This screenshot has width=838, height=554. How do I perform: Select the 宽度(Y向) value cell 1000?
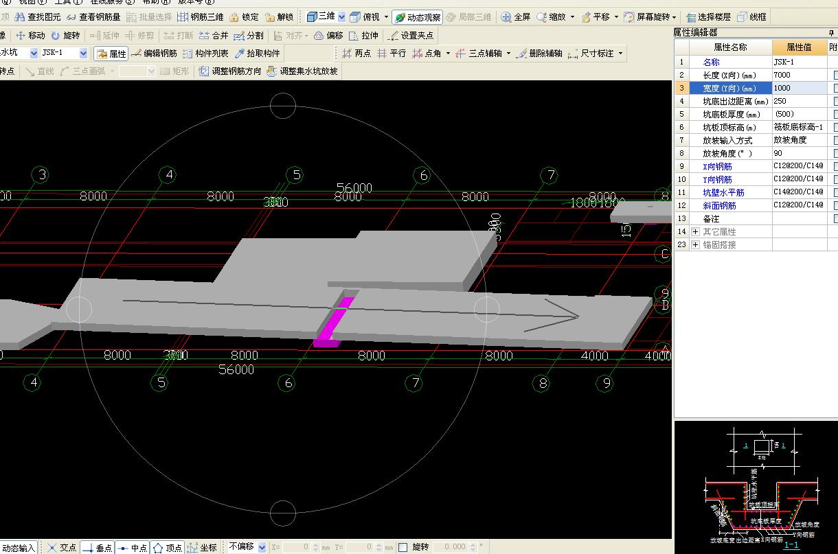pyautogui.click(x=800, y=88)
